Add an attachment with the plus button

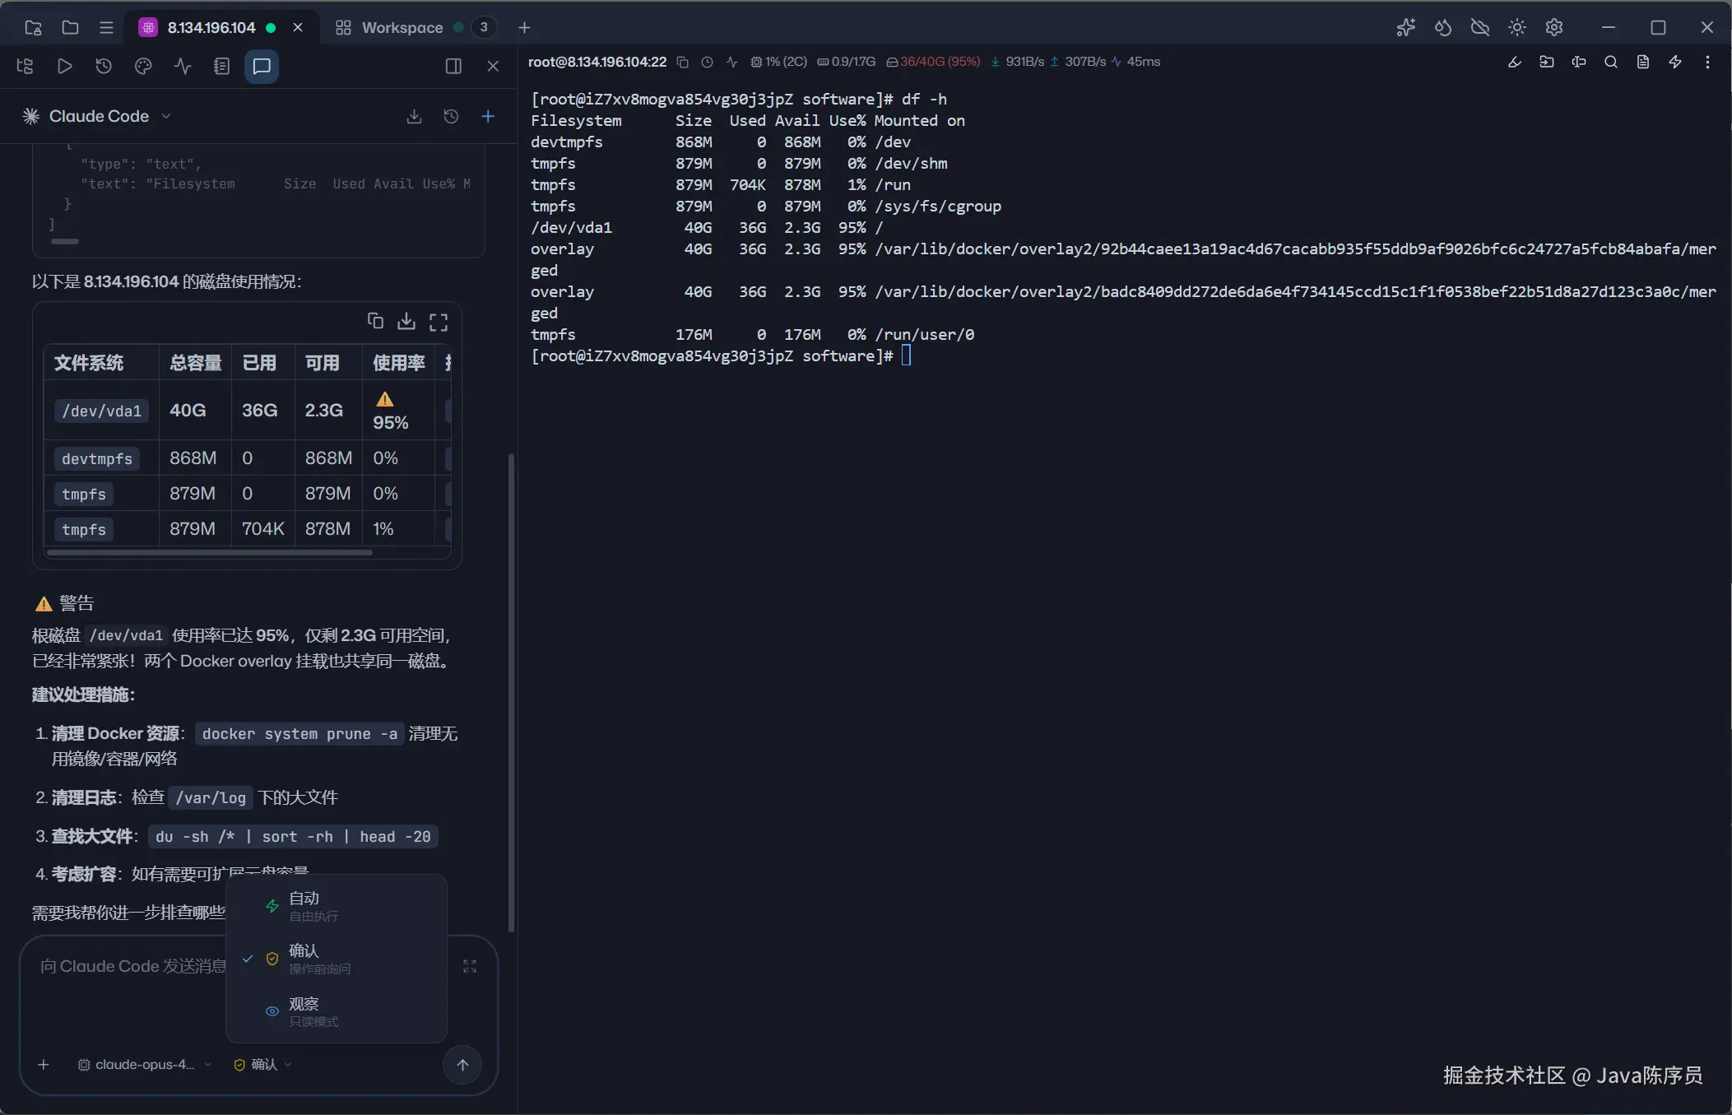point(44,1065)
